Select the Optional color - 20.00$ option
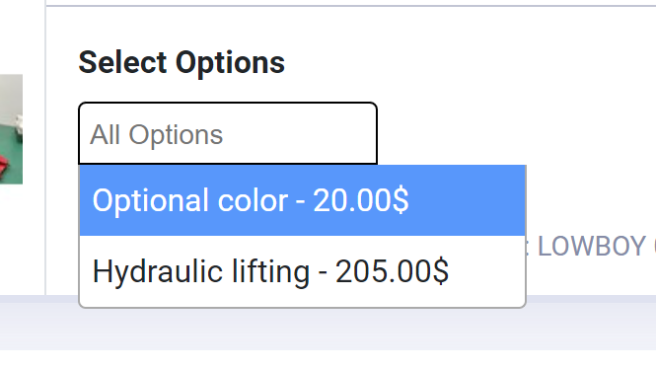Viewport: 656px width, 369px height. (302, 200)
